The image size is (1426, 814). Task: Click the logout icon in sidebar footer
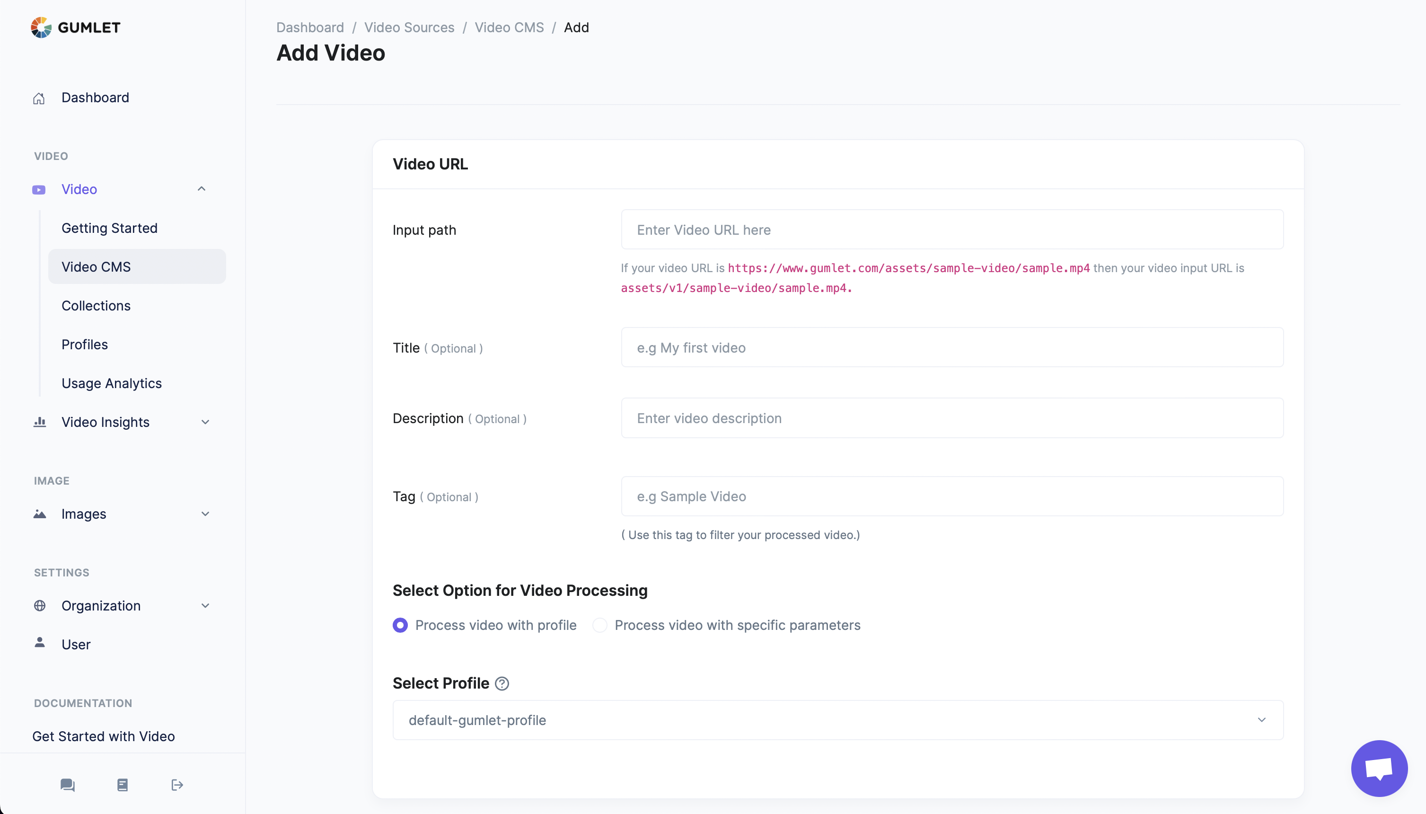coord(177,785)
